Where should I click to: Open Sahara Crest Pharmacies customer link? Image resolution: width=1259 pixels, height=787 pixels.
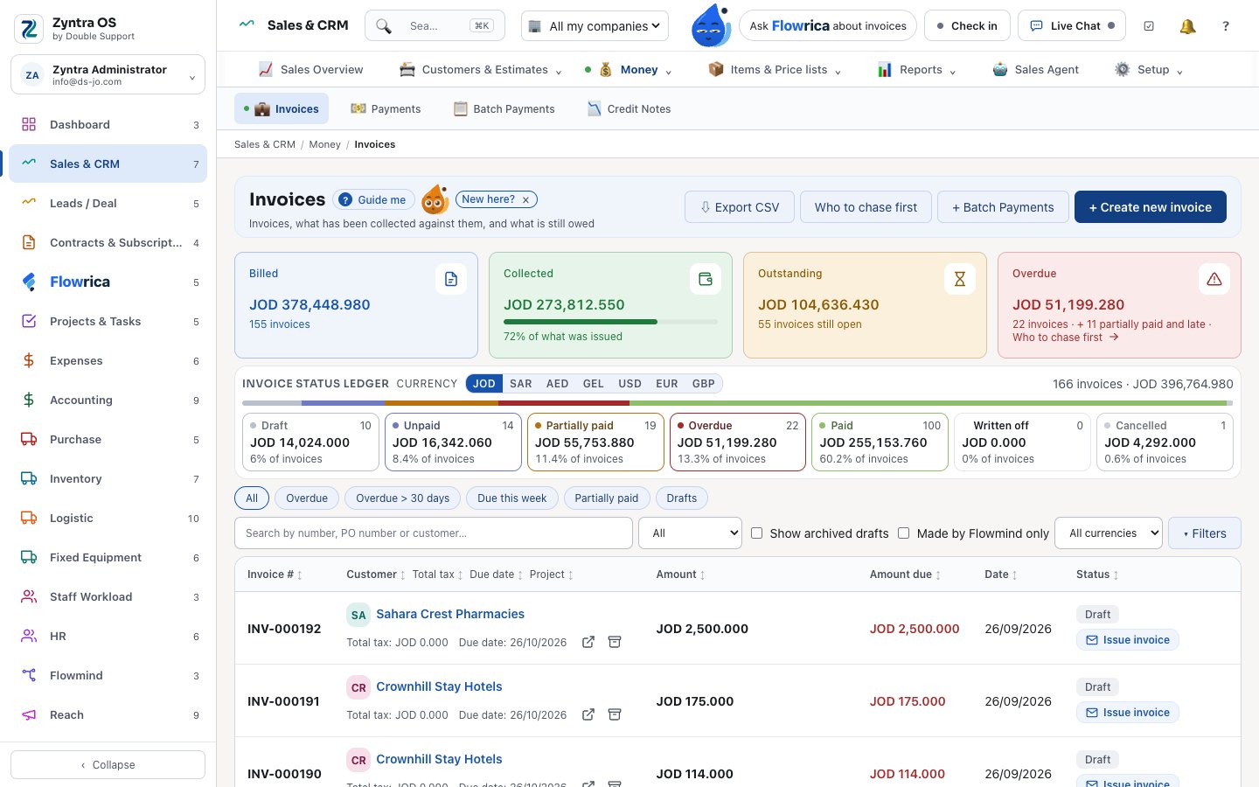[x=450, y=614]
